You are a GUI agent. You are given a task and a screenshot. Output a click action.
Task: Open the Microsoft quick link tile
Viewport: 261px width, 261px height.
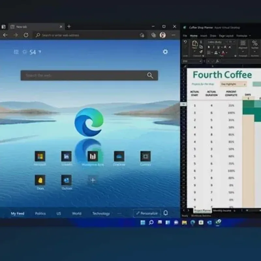click(x=40, y=156)
